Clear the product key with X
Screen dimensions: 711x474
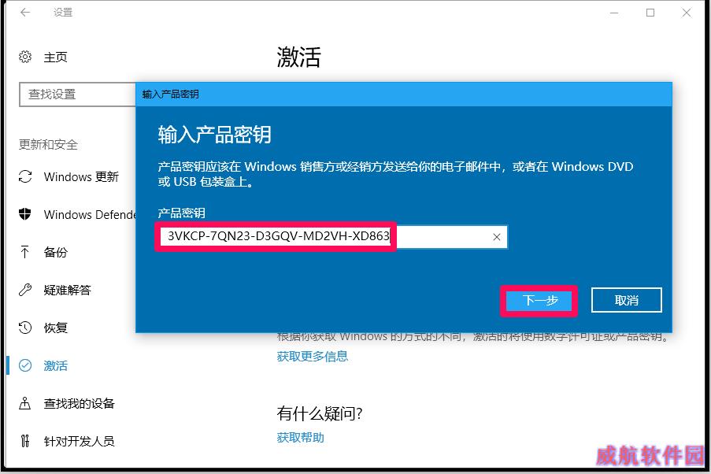coord(497,237)
